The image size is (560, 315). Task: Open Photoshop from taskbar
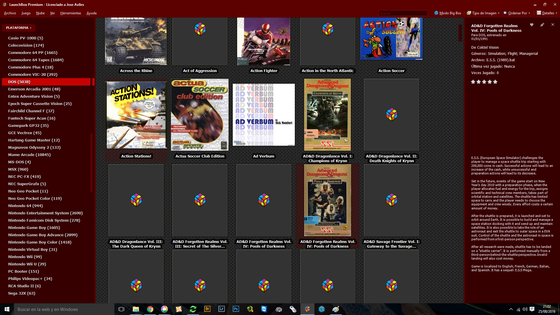pos(236,309)
